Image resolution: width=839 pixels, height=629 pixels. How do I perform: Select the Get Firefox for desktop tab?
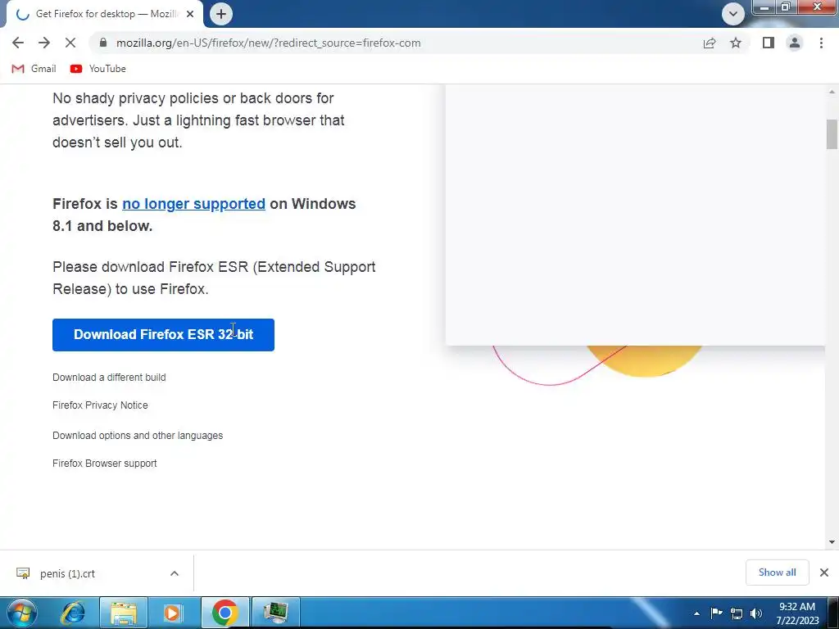point(105,14)
